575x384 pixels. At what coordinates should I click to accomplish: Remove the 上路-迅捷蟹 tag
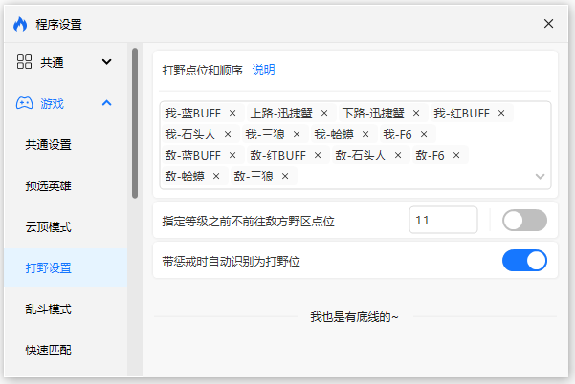coord(324,114)
